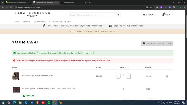
Task: Reload the page with refresh icon
Action: coord(11,7)
